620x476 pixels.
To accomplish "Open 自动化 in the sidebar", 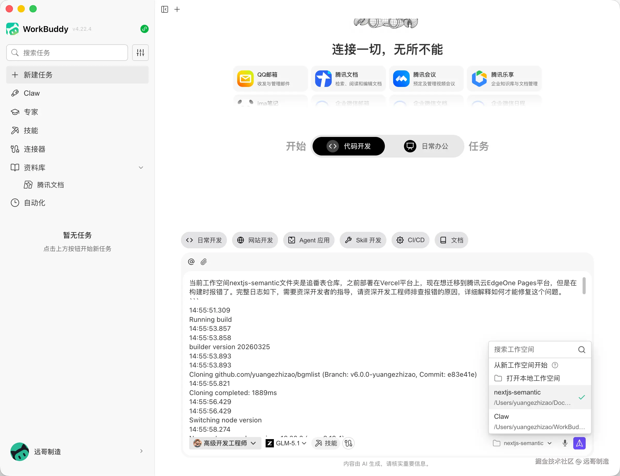I will (x=77, y=203).
